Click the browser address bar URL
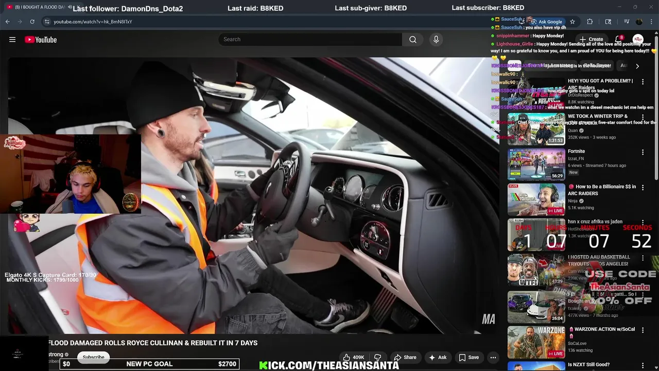 click(x=93, y=22)
